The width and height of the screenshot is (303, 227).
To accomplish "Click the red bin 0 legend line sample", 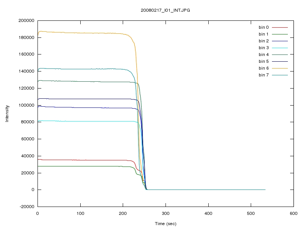I will click(x=280, y=27).
